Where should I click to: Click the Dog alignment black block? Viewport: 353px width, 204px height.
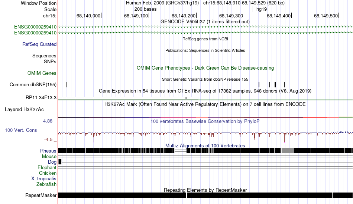[x=60, y=162]
